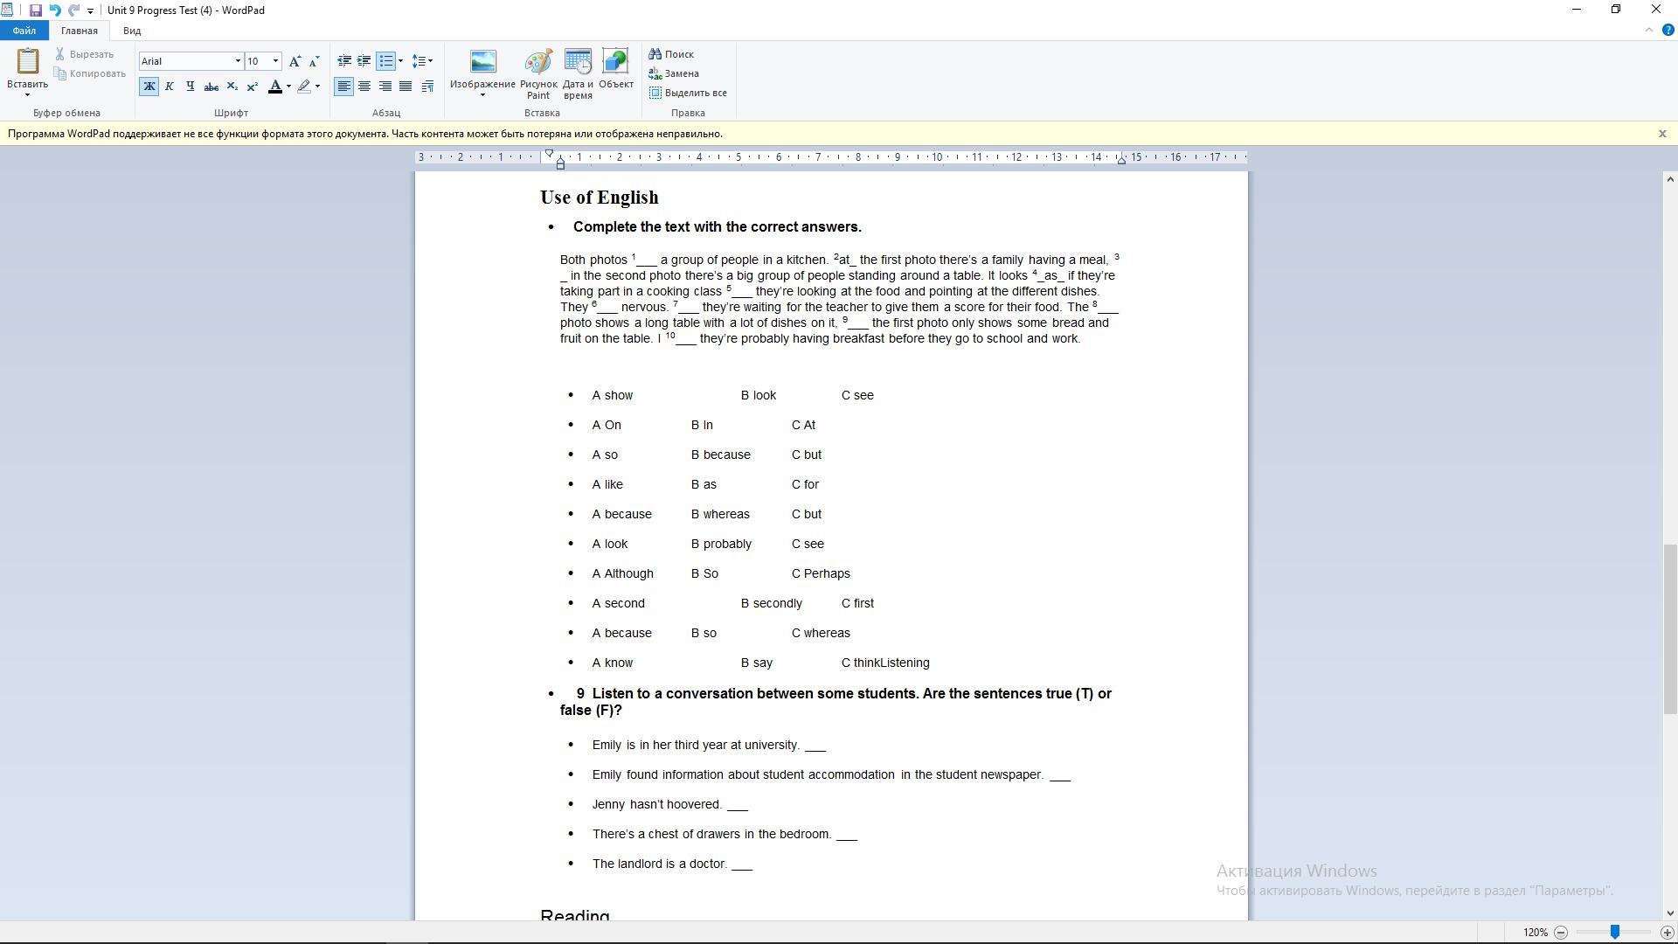
Task: Click the decrease indent icon
Action: (344, 61)
